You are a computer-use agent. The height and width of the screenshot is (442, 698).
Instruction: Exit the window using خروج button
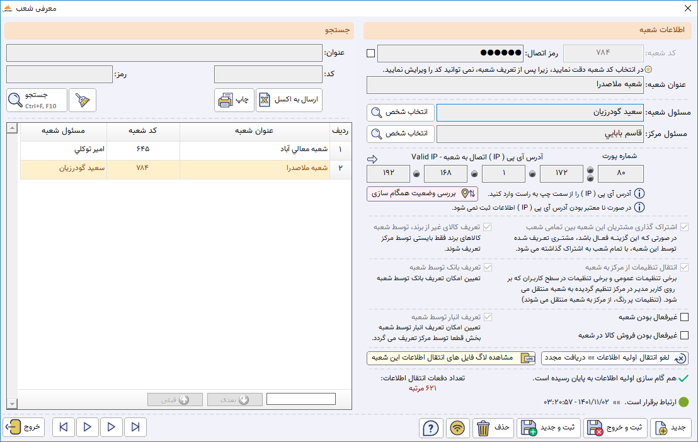coord(24,428)
